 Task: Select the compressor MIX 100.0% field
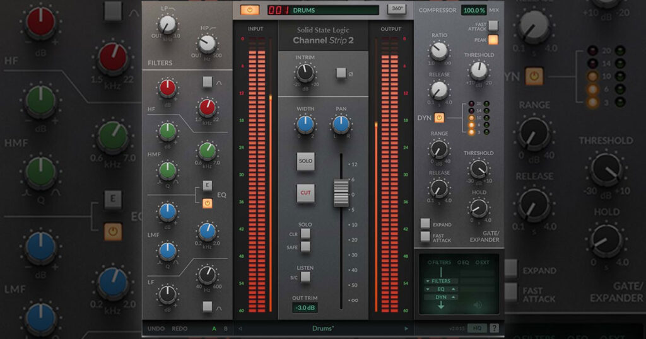[x=474, y=10]
